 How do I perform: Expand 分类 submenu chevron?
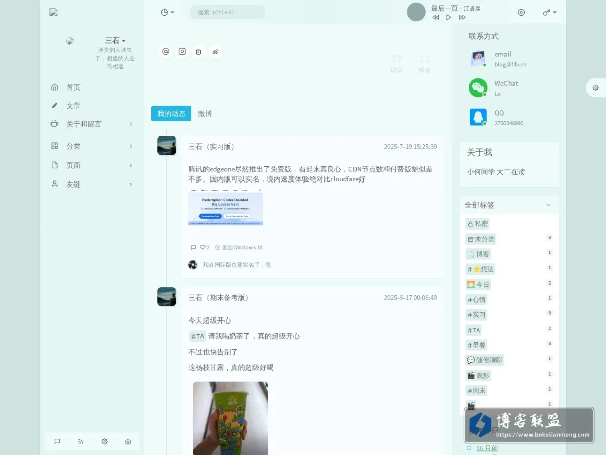pos(131,146)
